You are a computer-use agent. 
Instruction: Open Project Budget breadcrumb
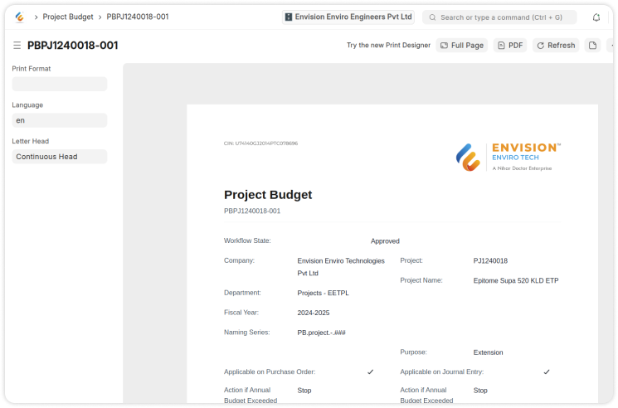click(68, 17)
